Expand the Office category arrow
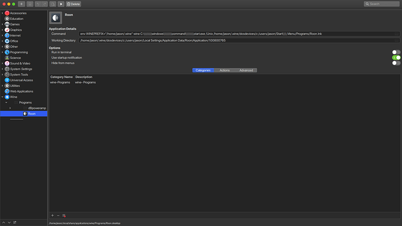The width and height of the screenshot is (402, 226). pyautogui.click(x=2, y=41)
